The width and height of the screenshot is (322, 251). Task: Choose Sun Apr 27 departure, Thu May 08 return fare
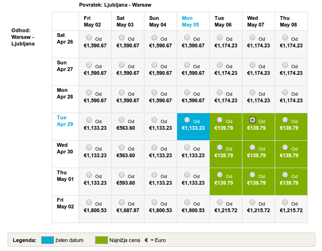coord(285,65)
